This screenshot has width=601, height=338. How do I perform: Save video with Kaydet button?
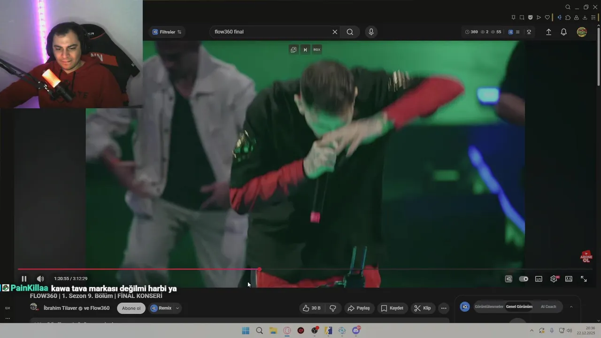(392, 308)
